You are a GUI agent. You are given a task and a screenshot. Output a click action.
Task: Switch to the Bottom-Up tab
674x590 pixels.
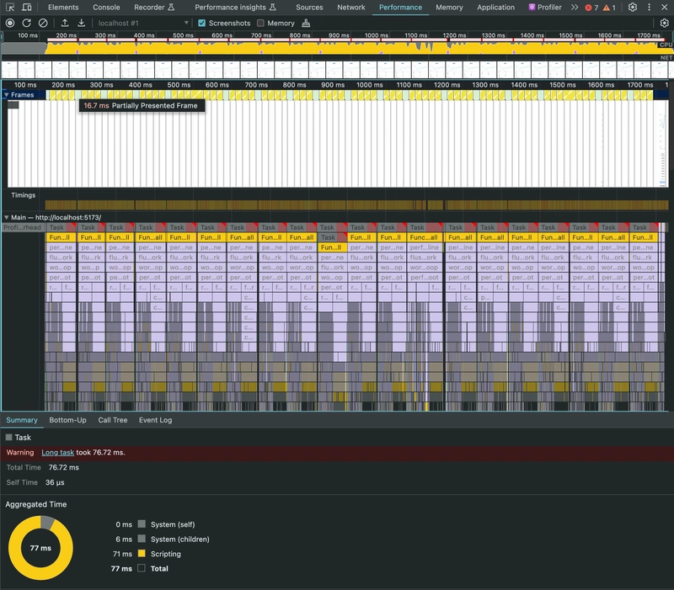68,420
